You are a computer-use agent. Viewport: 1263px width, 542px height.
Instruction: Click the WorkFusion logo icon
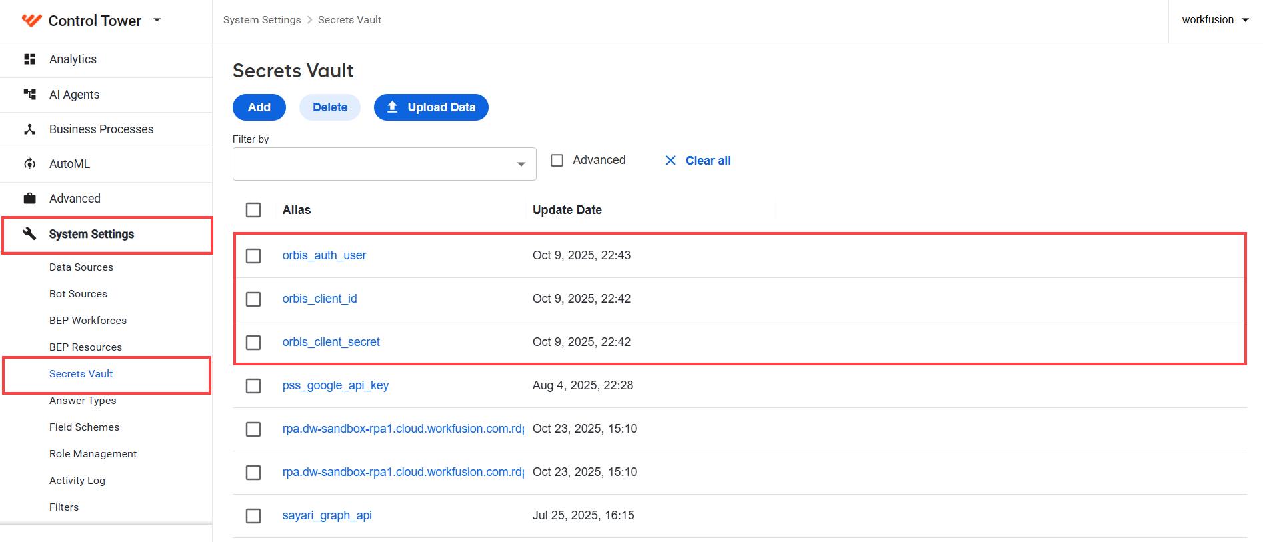coord(31,21)
